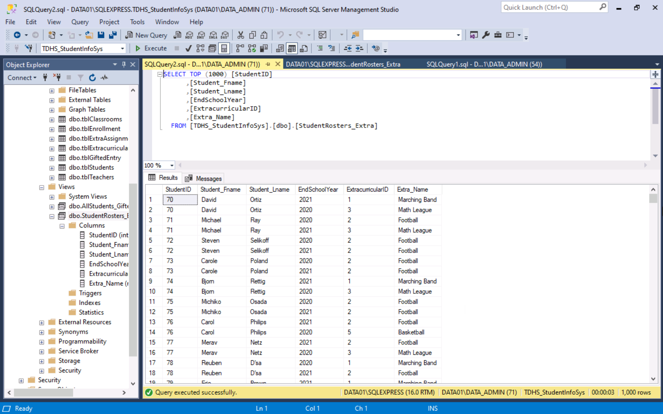Toggle Include Client Statistics

click(264, 49)
